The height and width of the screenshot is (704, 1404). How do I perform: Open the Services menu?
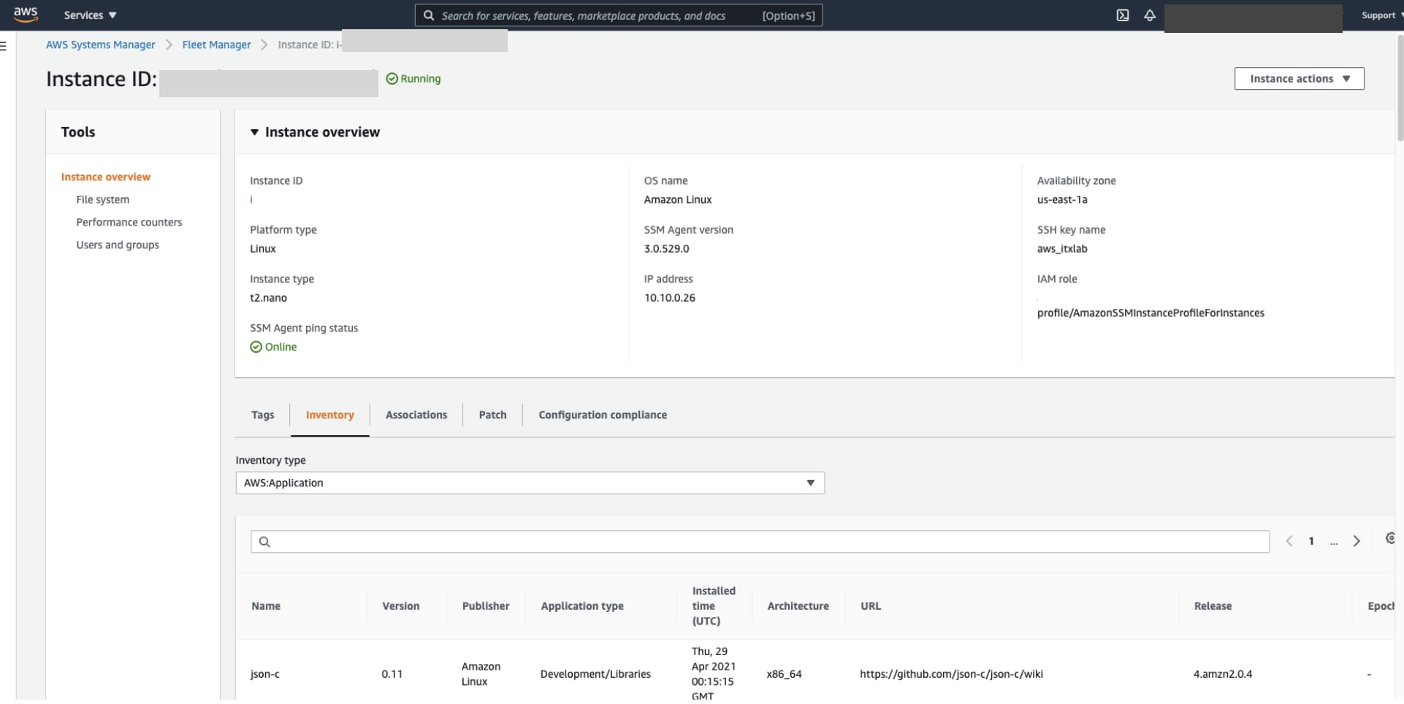[90, 15]
